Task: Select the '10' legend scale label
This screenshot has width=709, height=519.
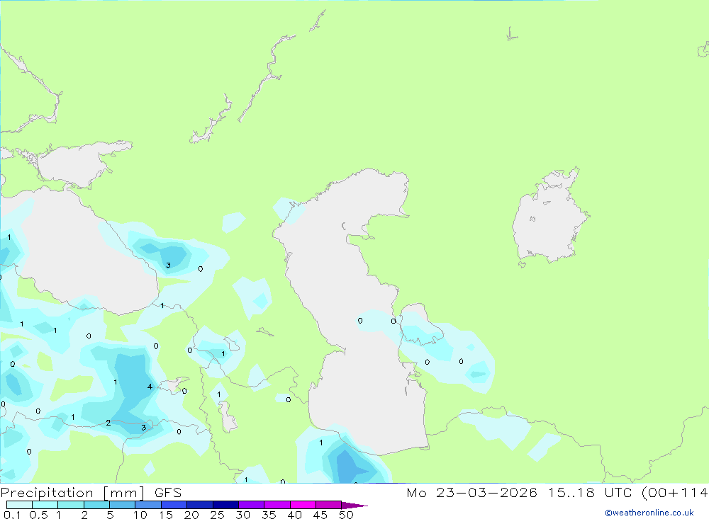Action: 140,515
